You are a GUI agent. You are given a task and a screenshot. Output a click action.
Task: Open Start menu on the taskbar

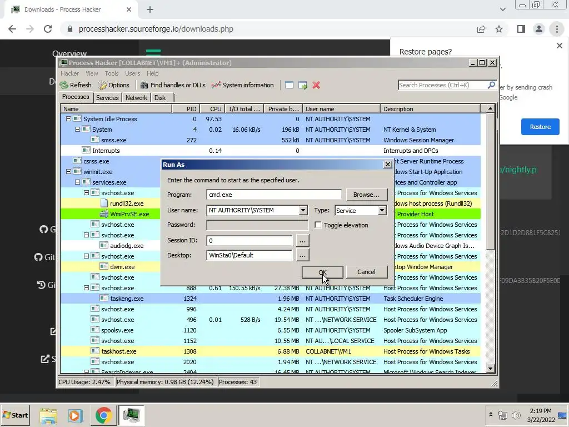(x=16, y=415)
